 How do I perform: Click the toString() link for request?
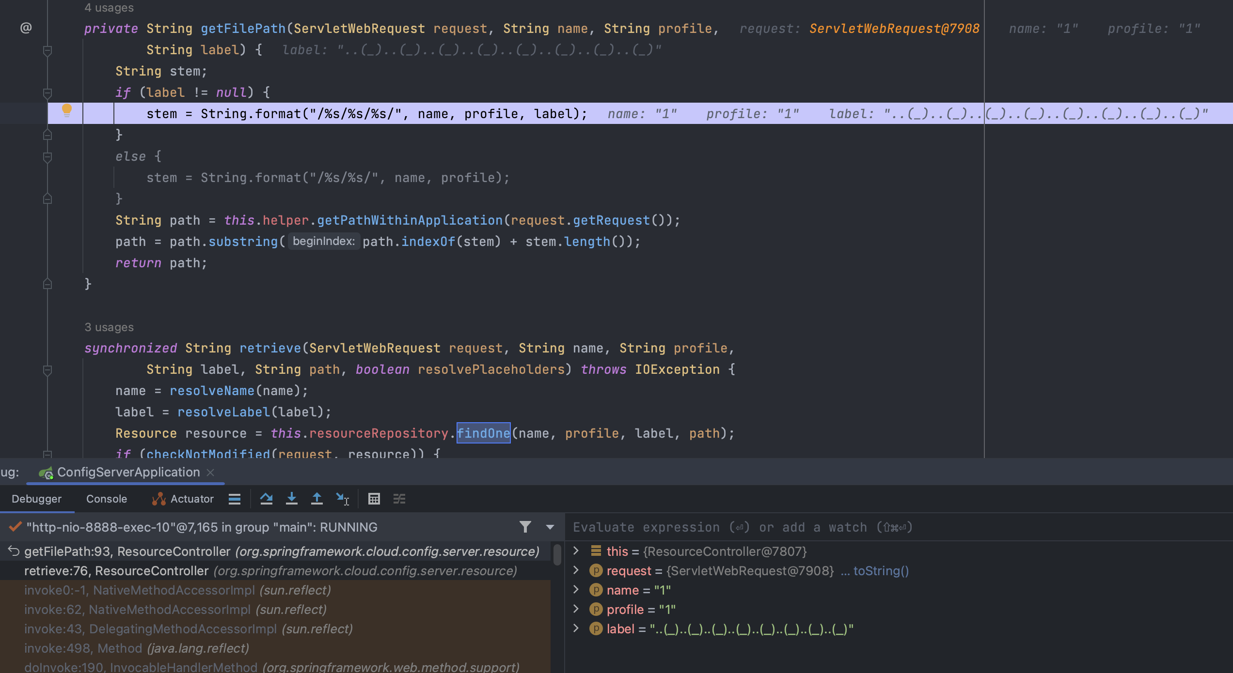click(x=880, y=571)
